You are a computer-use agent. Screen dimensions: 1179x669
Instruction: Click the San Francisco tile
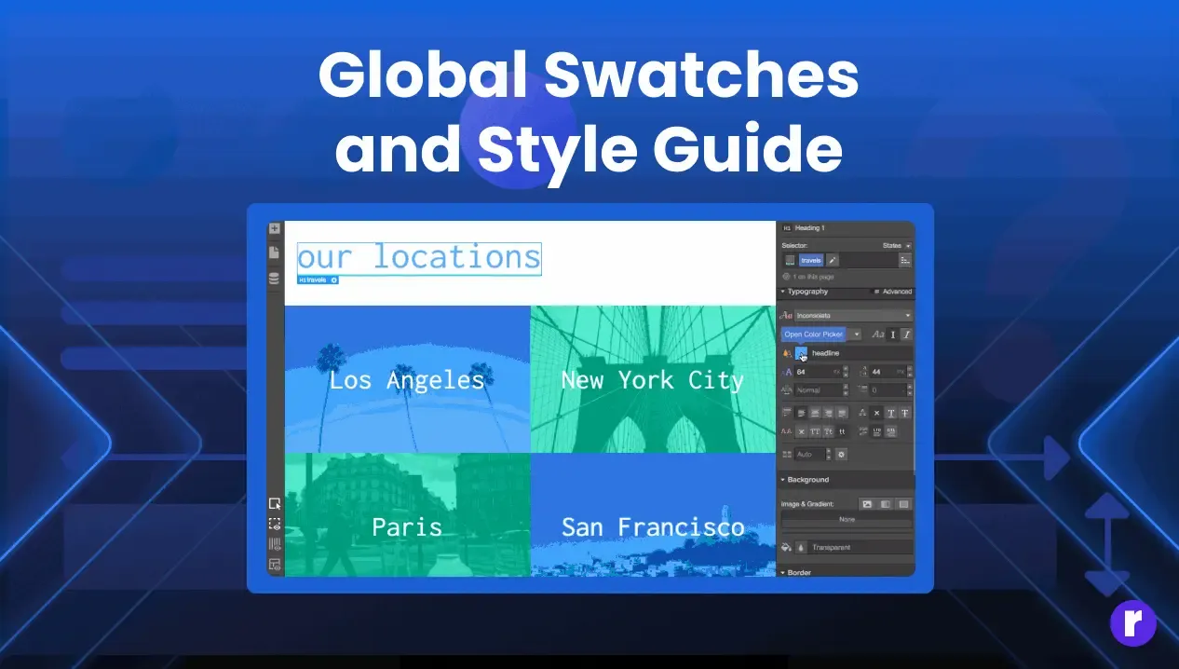(653, 515)
